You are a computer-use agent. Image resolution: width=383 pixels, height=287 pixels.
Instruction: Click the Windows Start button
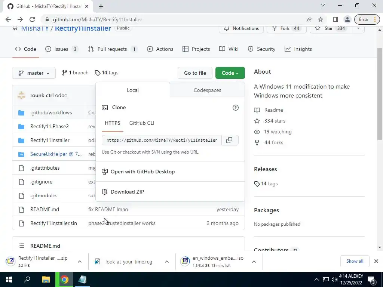[x=9, y=280]
